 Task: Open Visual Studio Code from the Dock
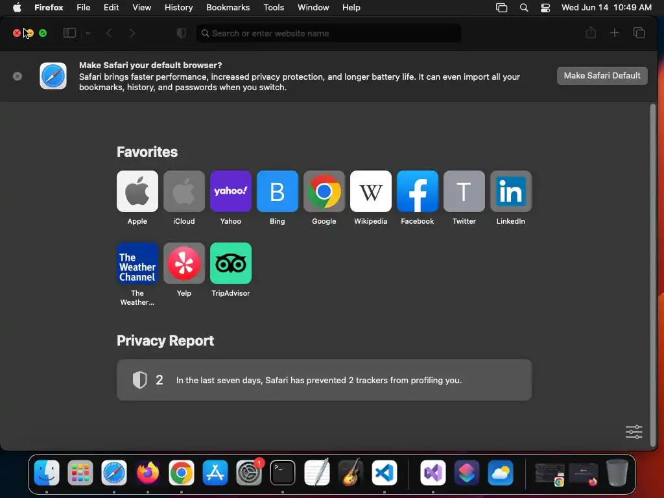384,473
